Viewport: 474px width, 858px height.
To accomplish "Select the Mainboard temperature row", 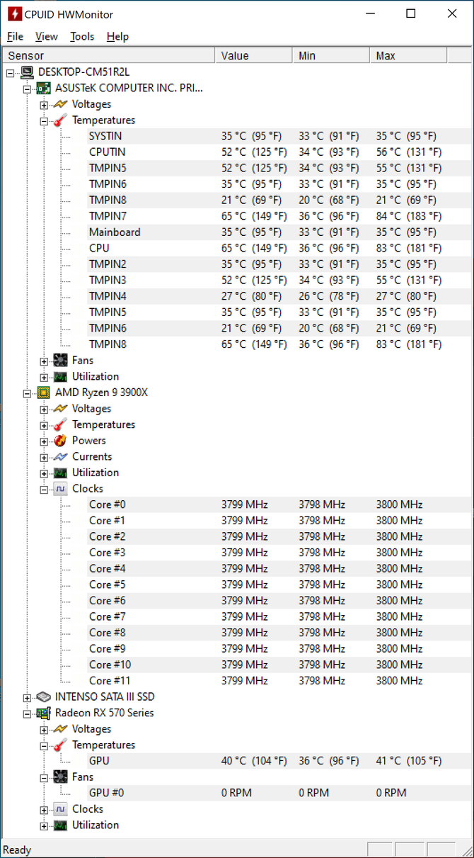I will [279, 232].
